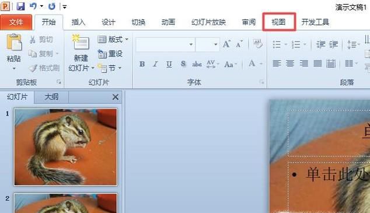The height and width of the screenshot is (213, 370).
Task: Switch to the 大纲 outline tab
Action: tap(51, 97)
